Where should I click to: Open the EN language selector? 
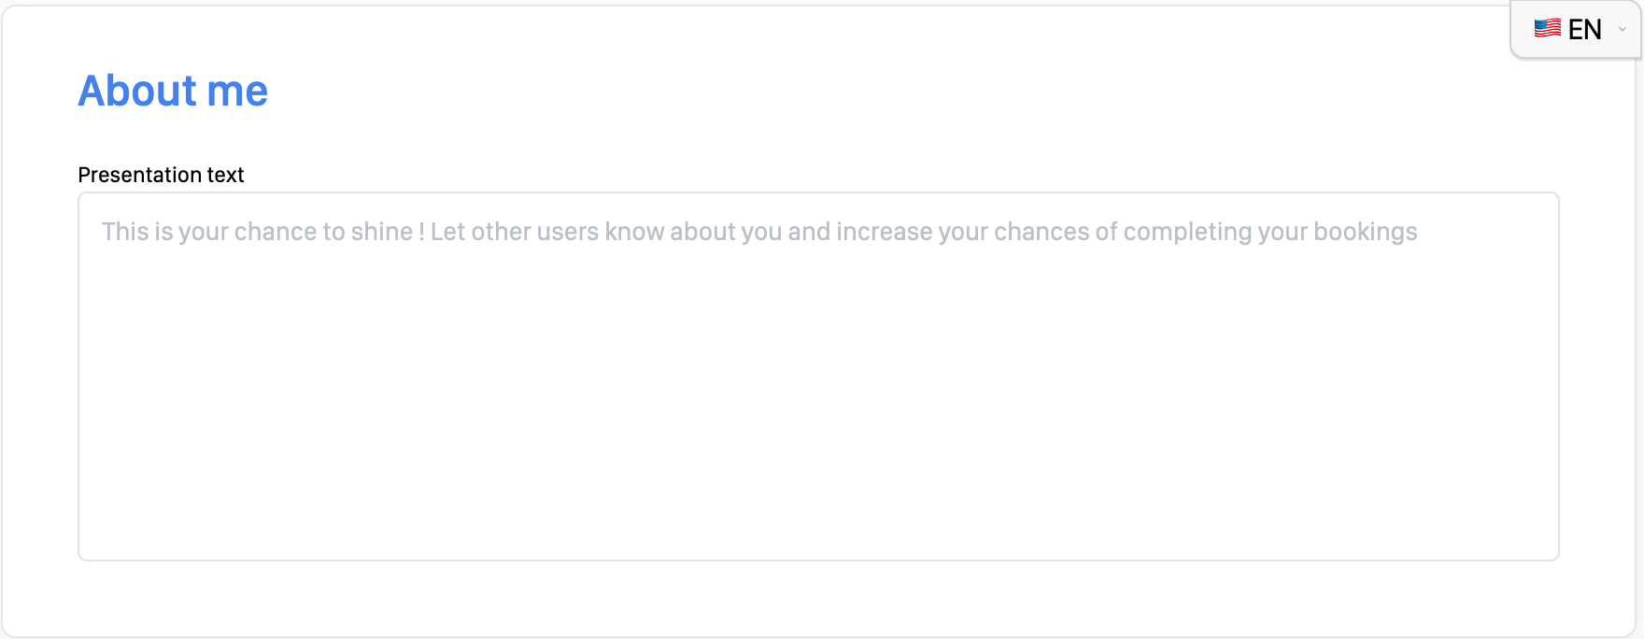coord(1576,30)
